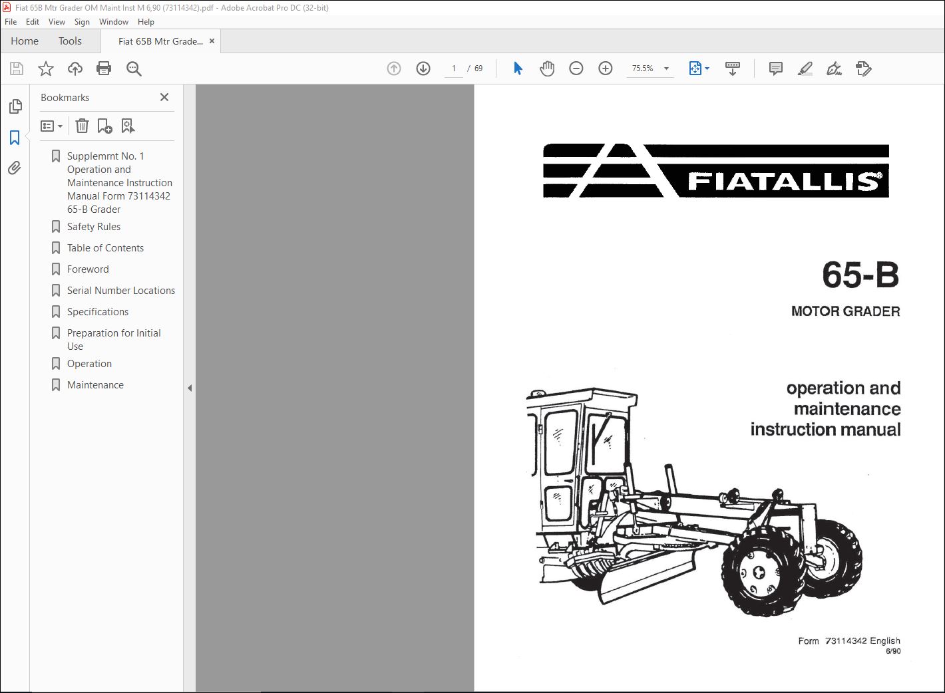Print the document with printer icon
This screenshot has width=945, height=693.
pos(104,69)
